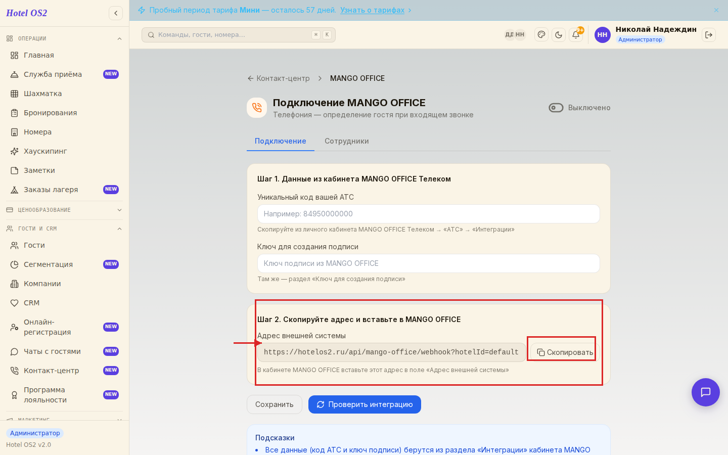This screenshot has height=455, width=728.
Task: Open the Номера section
Action: pos(64,132)
